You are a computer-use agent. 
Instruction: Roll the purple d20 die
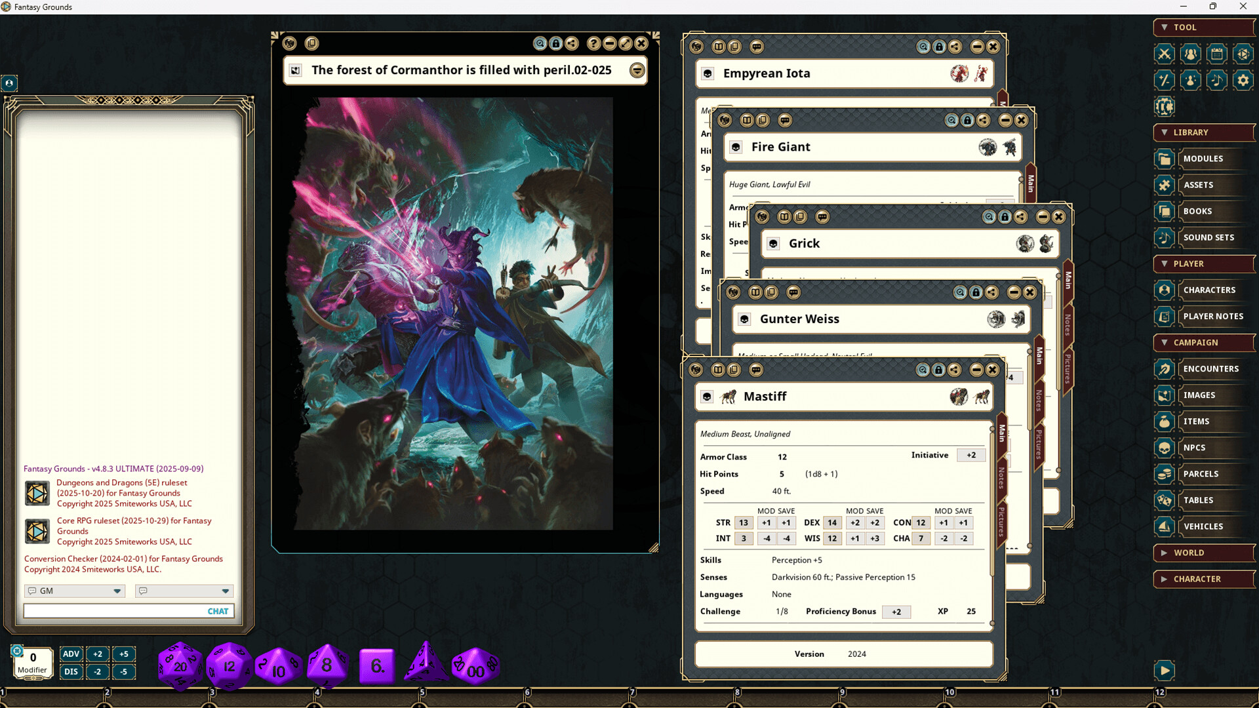(180, 664)
